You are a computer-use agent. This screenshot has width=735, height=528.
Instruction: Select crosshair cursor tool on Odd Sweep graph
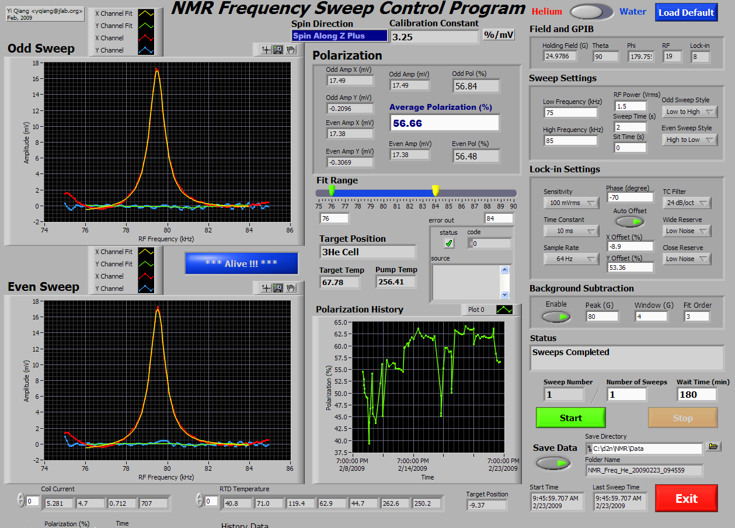tap(266, 50)
